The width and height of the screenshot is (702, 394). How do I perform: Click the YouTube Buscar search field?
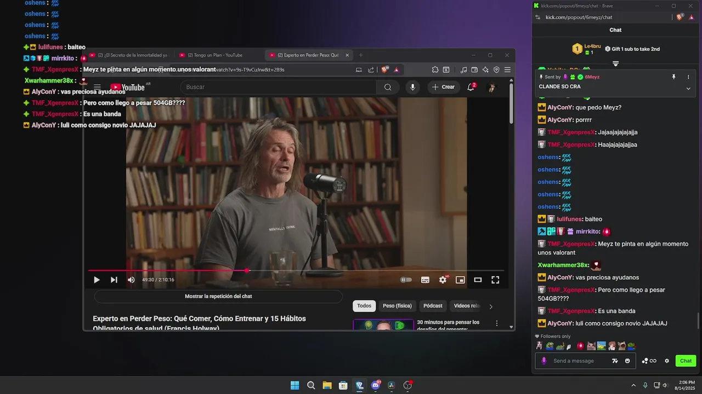click(279, 87)
